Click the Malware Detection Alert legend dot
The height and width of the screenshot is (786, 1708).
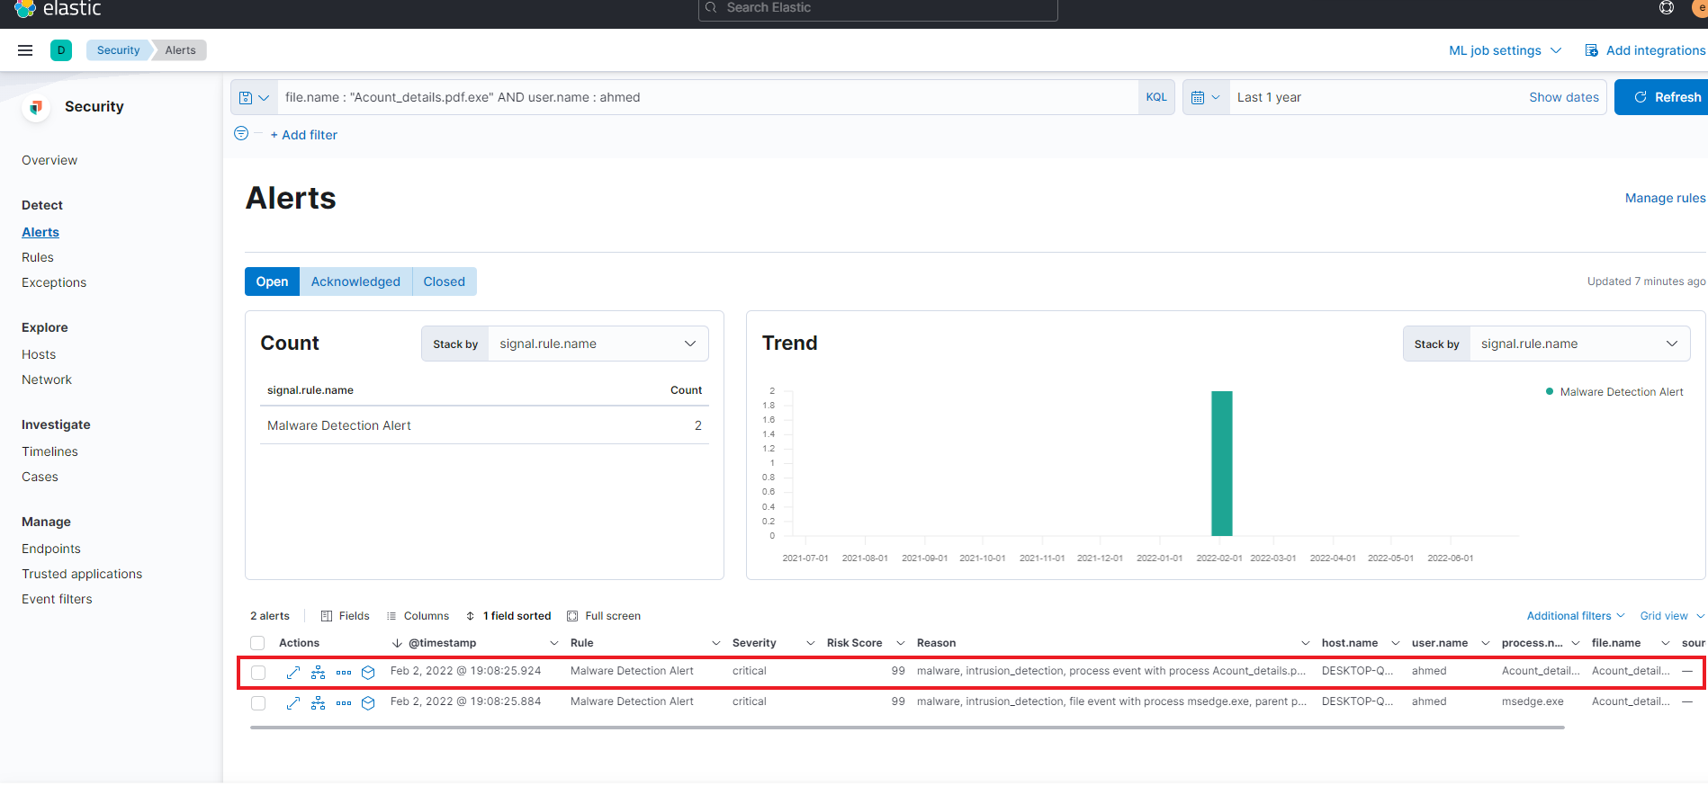pyautogui.click(x=1550, y=392)
